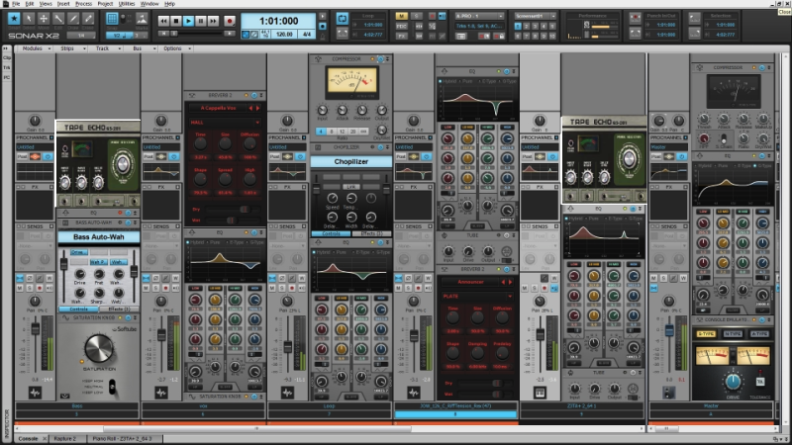This screenshot has width=792, height=445.
Task: Toggle global Mute button M
Action: pos(400,17)
